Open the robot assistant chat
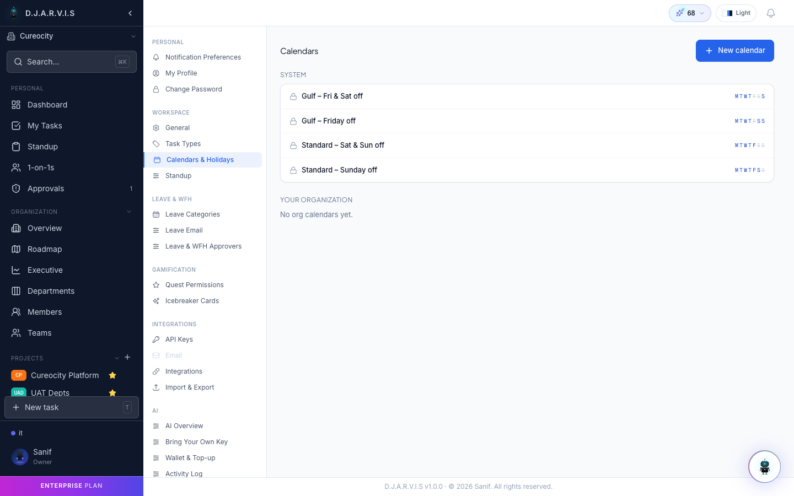The width and height of the screenshot is (794, 496). pos(764,467)
